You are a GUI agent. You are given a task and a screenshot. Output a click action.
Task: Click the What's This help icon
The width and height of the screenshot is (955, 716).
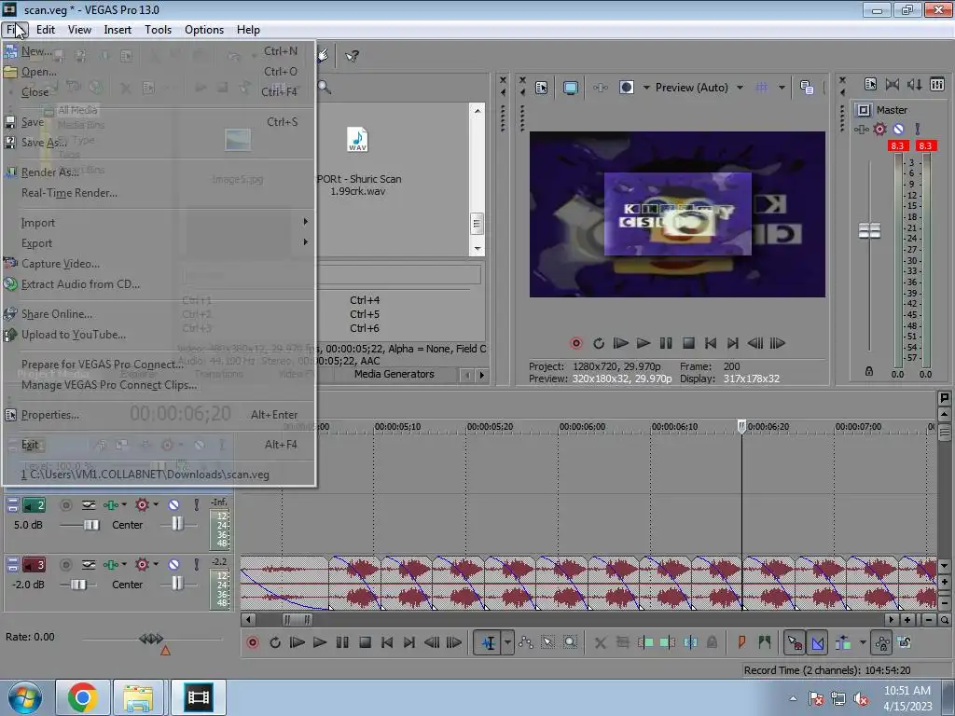tap(352, 56)
